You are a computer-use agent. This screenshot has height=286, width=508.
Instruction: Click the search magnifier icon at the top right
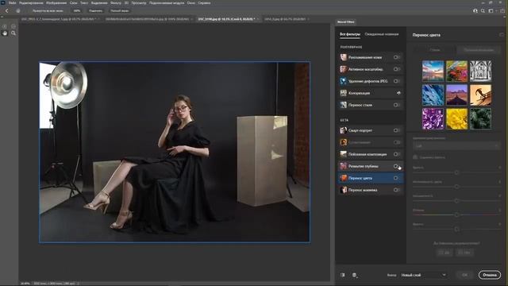pyautogui.click(x=483, y=10)
